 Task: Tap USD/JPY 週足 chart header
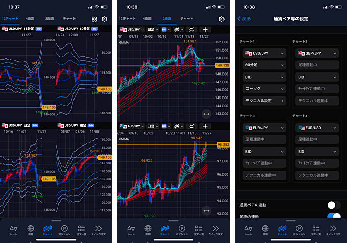[76, 125]
